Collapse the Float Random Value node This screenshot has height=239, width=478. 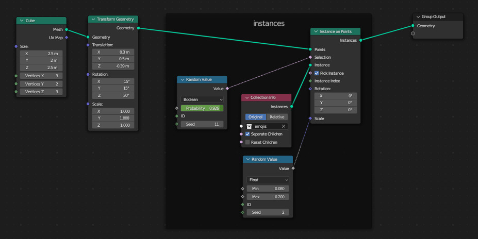pyautogui.click(x=248, y=159)
